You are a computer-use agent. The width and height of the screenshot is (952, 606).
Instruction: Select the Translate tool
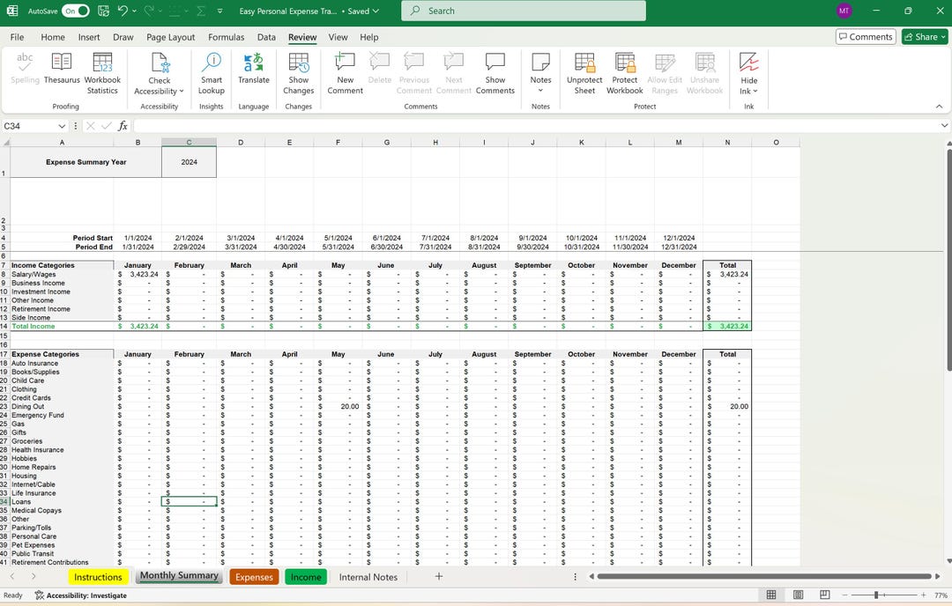click(253, 70)
